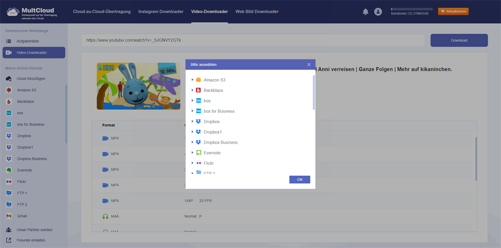Close the Bitte auswählen dialog

pos(309,64)
